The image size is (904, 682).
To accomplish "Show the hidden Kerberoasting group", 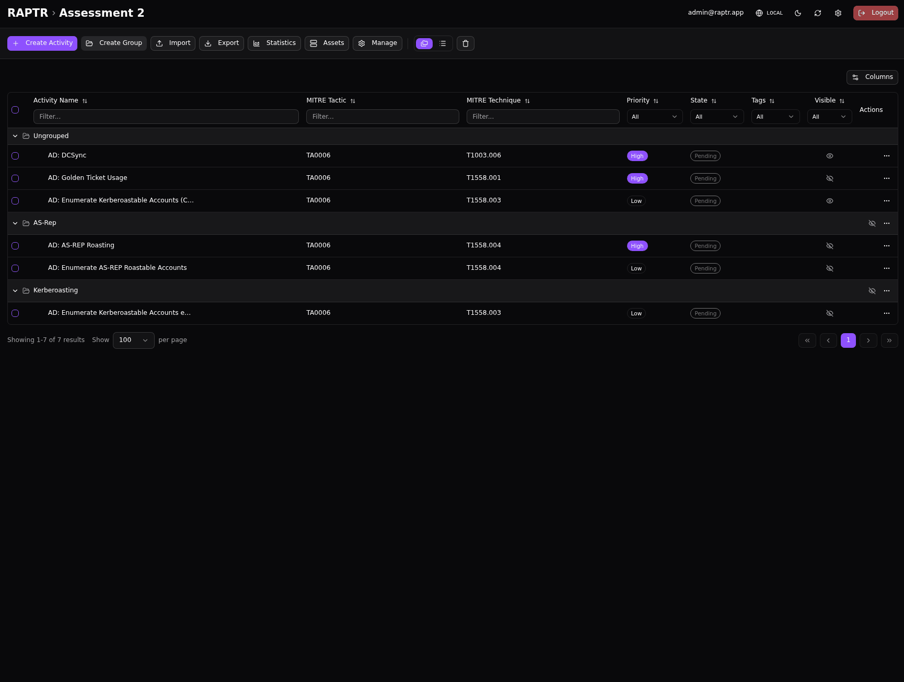I will pos(872,291).
